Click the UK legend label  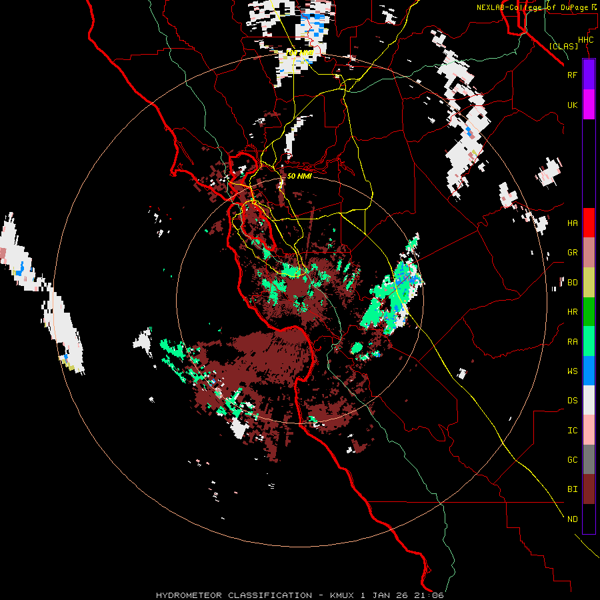point(572,105)
